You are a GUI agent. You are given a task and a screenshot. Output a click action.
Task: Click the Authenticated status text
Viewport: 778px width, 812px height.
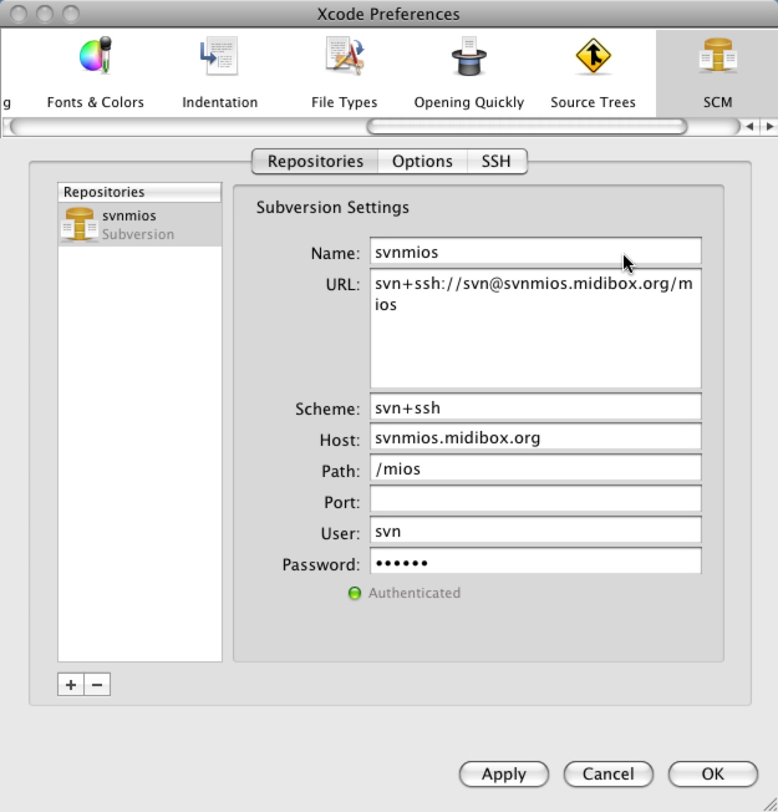415,593
